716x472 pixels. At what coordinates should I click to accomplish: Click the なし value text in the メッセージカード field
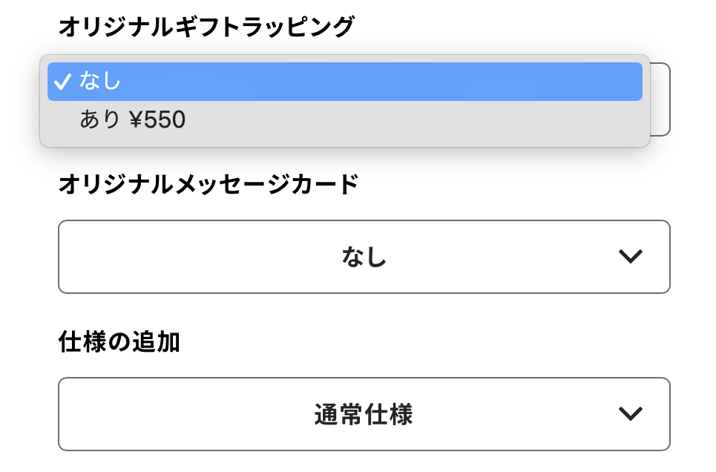point(364,258)
